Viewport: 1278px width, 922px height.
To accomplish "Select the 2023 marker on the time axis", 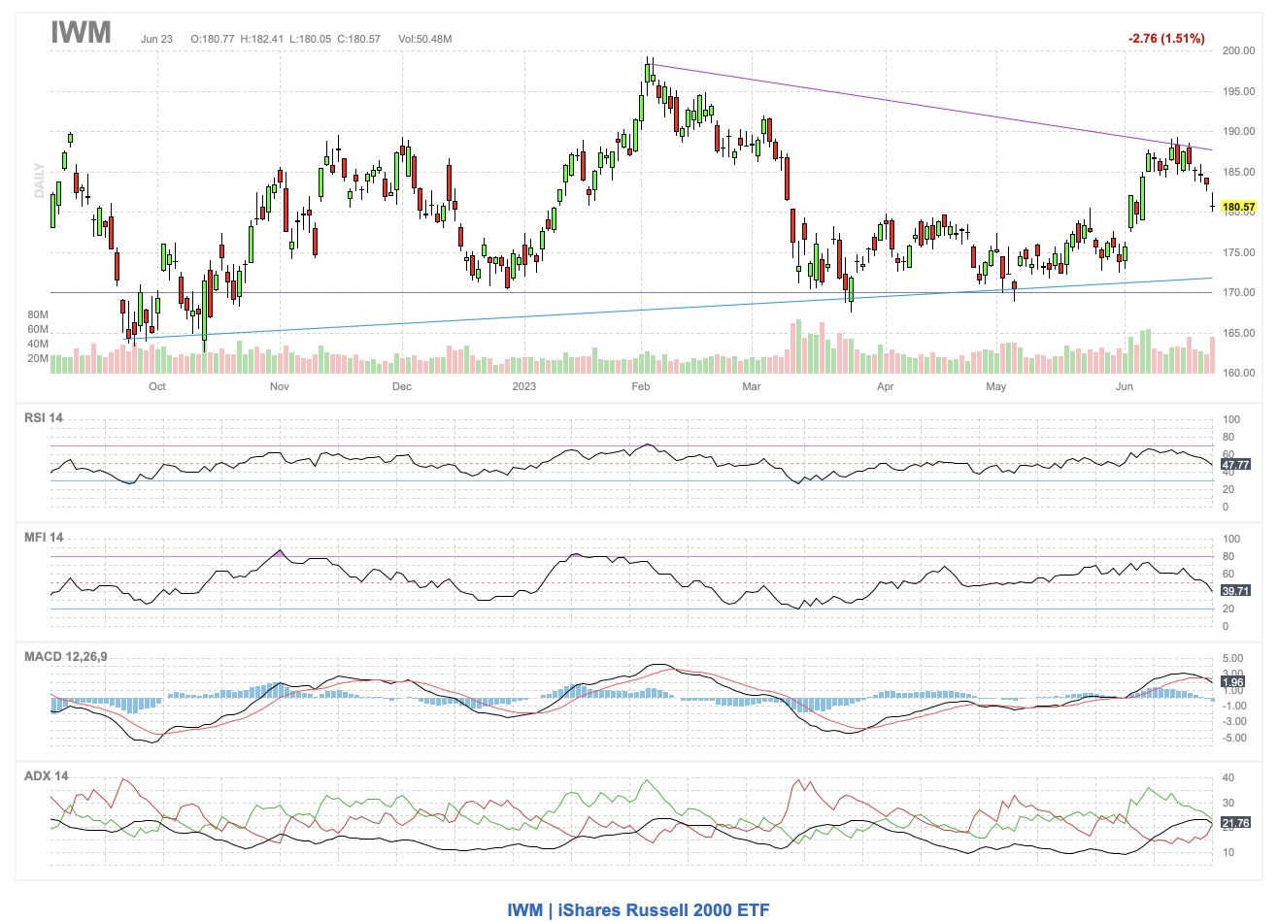I will pos(523,386).
